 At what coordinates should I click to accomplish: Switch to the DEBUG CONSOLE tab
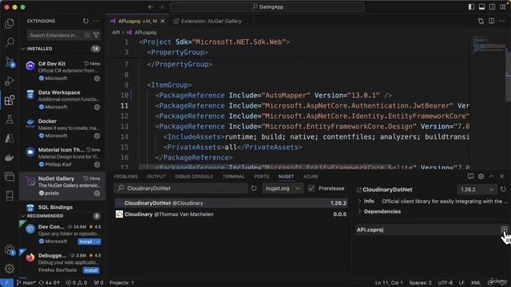pyautogui.click(x=194, y=176)
